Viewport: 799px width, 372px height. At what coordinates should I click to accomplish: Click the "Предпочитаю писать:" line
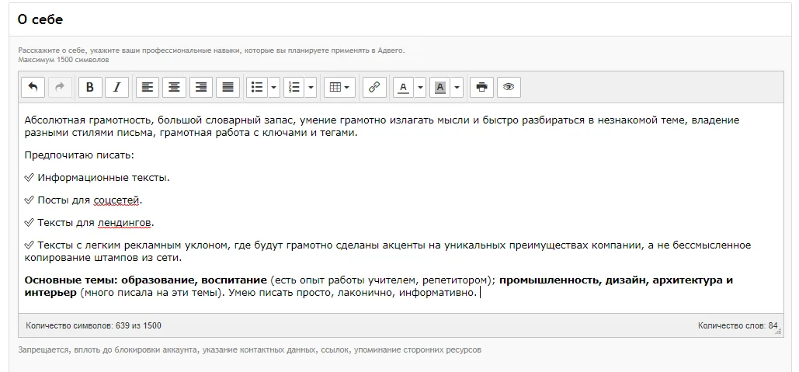pos(79,155)
